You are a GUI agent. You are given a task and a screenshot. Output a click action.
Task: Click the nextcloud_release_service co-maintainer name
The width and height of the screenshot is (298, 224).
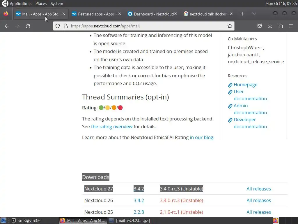pyautogui.click(x=256, y=62)
